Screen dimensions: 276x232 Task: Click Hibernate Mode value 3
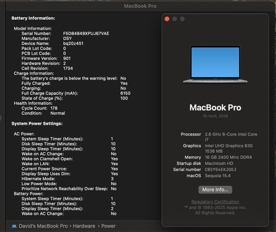112,179
